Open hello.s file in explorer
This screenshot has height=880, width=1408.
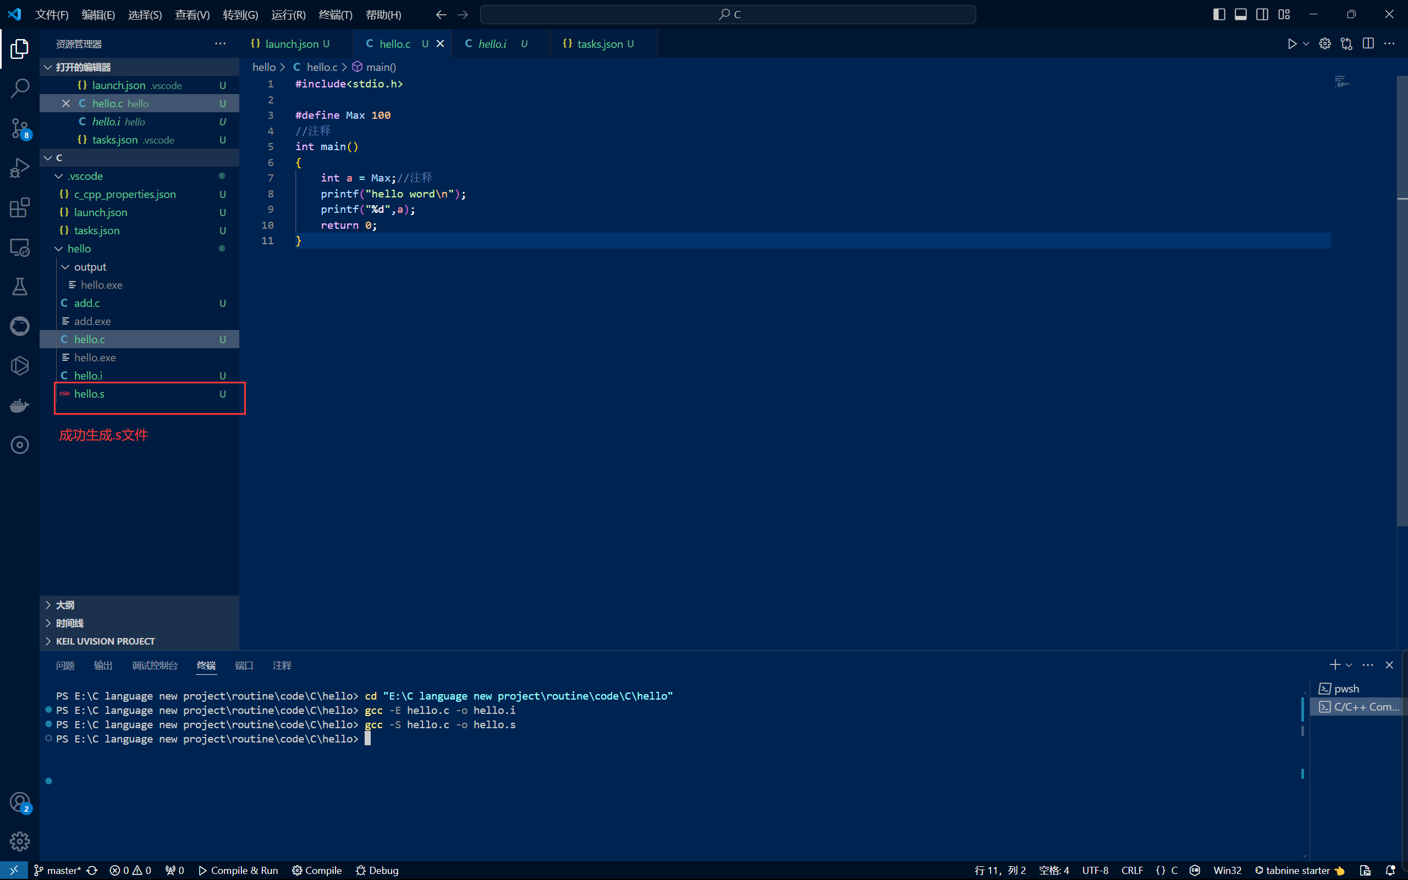click(x=140, y=394)
